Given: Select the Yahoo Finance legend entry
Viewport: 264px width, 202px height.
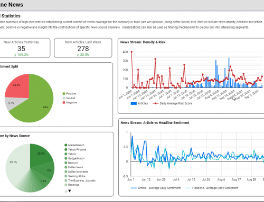Looking at the screenshot, I should coord(75,149).
